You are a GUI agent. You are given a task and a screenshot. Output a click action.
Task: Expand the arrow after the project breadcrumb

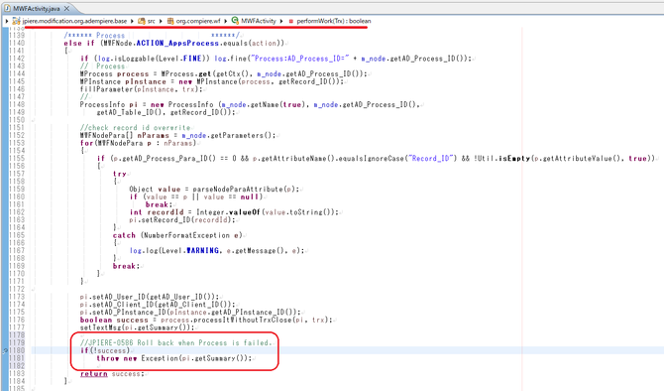[132, 21]
